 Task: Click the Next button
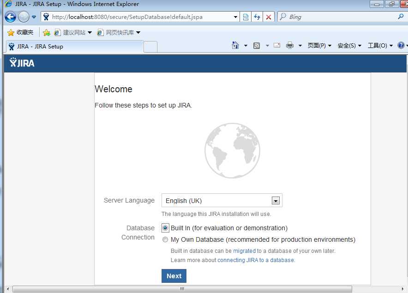point(174,276)
